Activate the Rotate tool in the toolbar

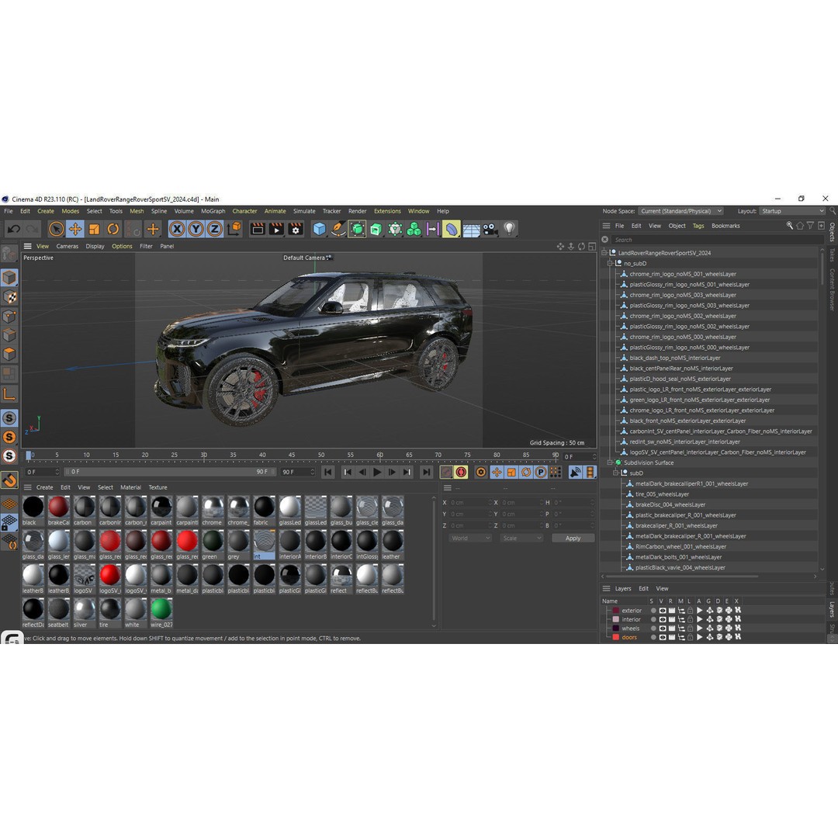pyautogui.click(x=113, y=229)
